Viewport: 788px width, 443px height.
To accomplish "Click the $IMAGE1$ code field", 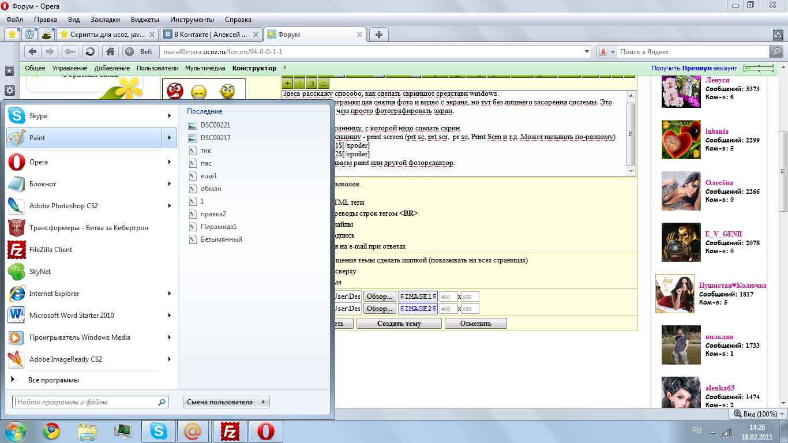I will [418, 296].
